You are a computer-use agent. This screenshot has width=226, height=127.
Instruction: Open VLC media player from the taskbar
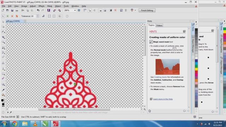pyautogui.click(x=35, y=124)
